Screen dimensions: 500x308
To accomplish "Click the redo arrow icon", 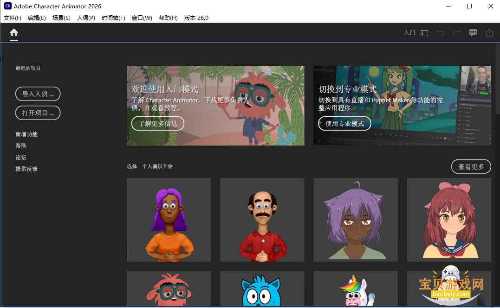I will tap(457, 33).
